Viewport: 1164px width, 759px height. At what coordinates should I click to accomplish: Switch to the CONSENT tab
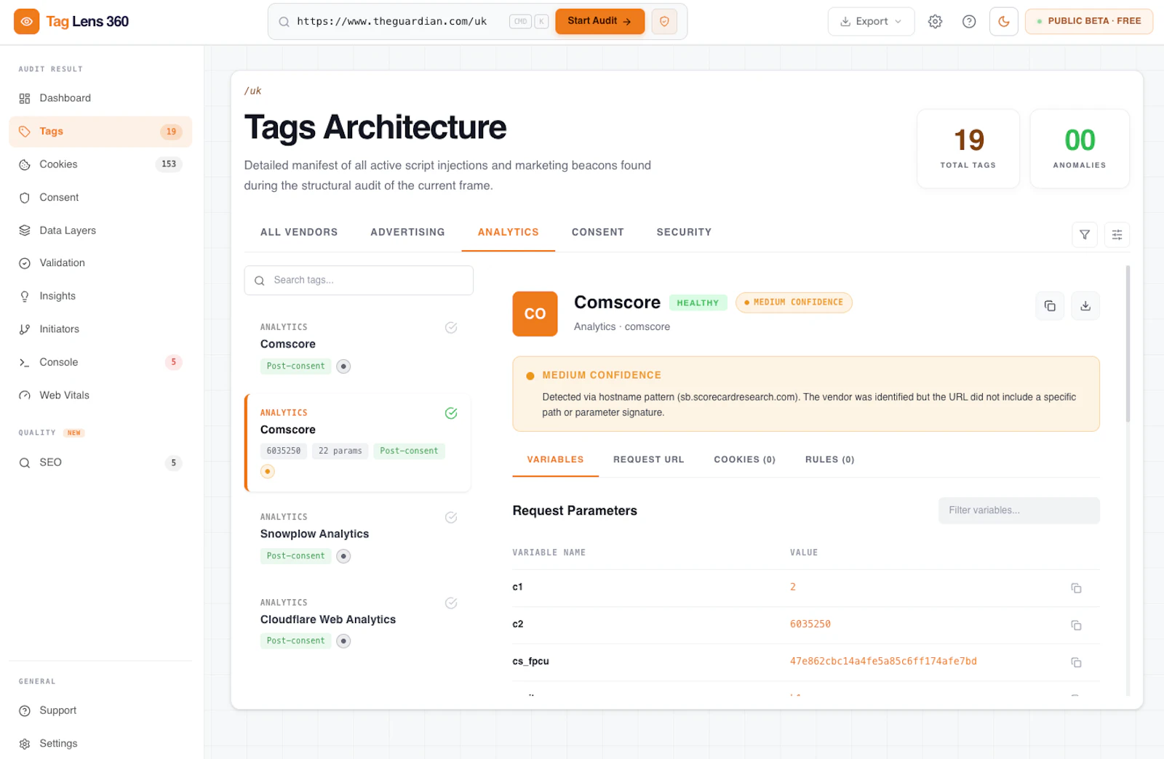pos(598,232)
